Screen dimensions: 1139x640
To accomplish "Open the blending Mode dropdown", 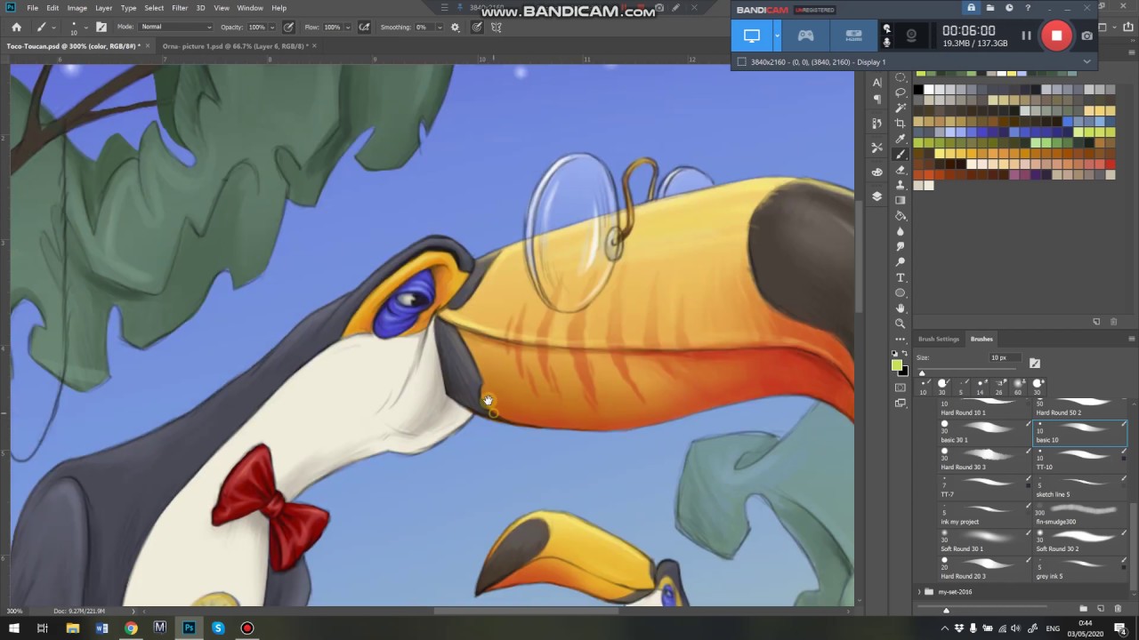I will point(176,28).
